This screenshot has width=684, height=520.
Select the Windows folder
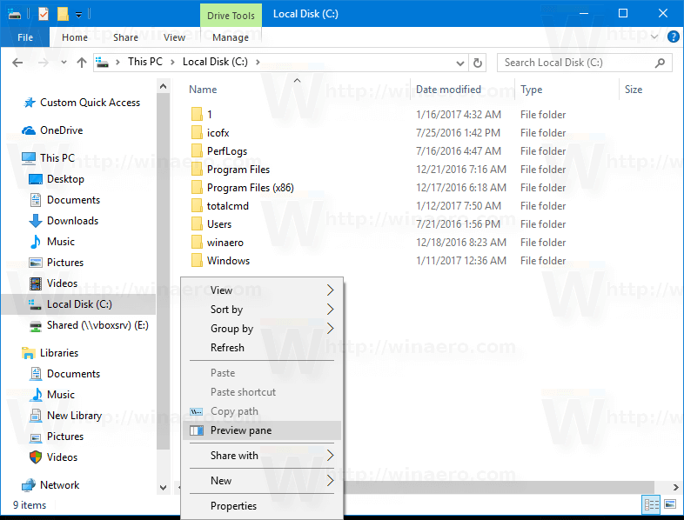220,261
